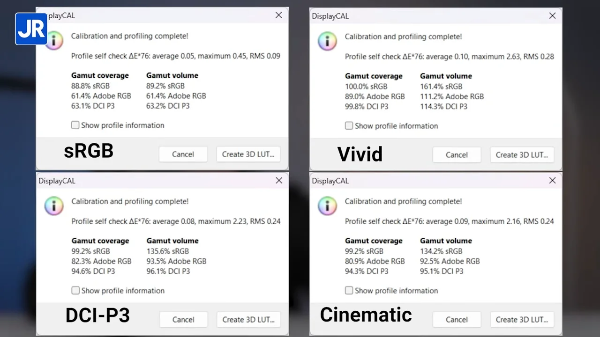The image size is (600, 337).
Task: Enable Show profile information in sRGB dialog
Action: pos(75,125)
